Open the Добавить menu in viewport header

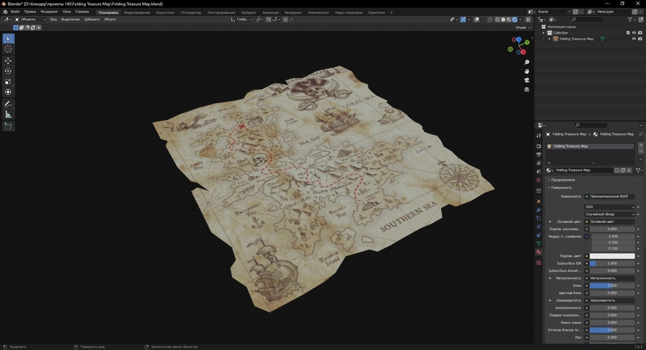(92, 20)
